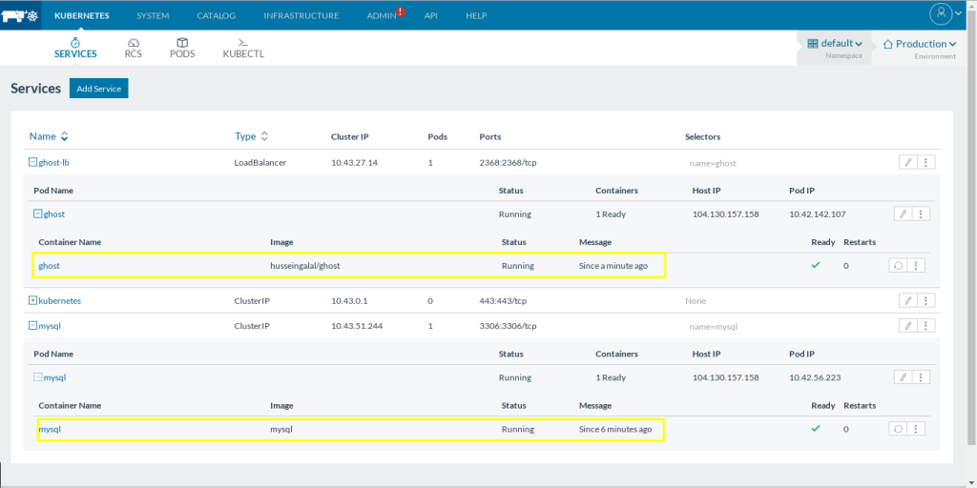Sort services by Name column

coord(49,136)
